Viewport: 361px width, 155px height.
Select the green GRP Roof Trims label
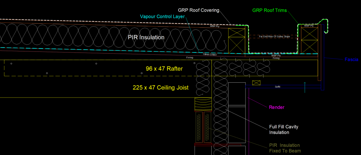[270, 10]
